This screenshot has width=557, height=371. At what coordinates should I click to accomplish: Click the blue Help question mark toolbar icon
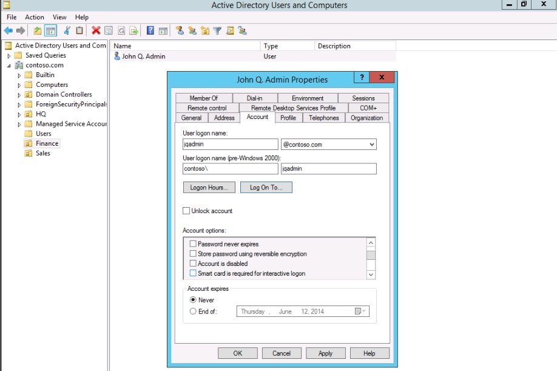tap(150, 31)
